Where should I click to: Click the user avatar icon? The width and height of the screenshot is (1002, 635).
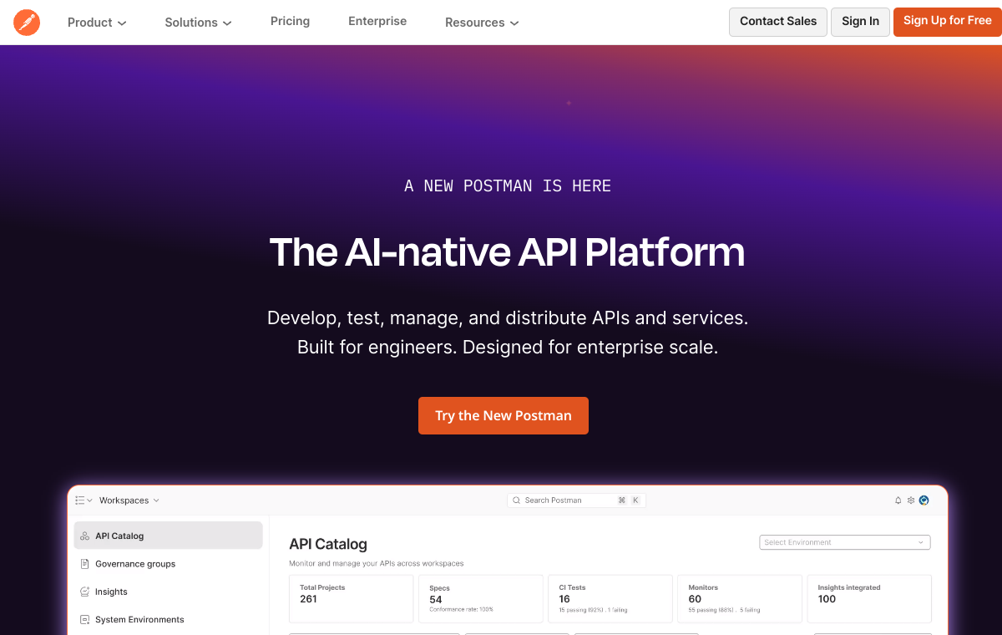tap(924, 500)
